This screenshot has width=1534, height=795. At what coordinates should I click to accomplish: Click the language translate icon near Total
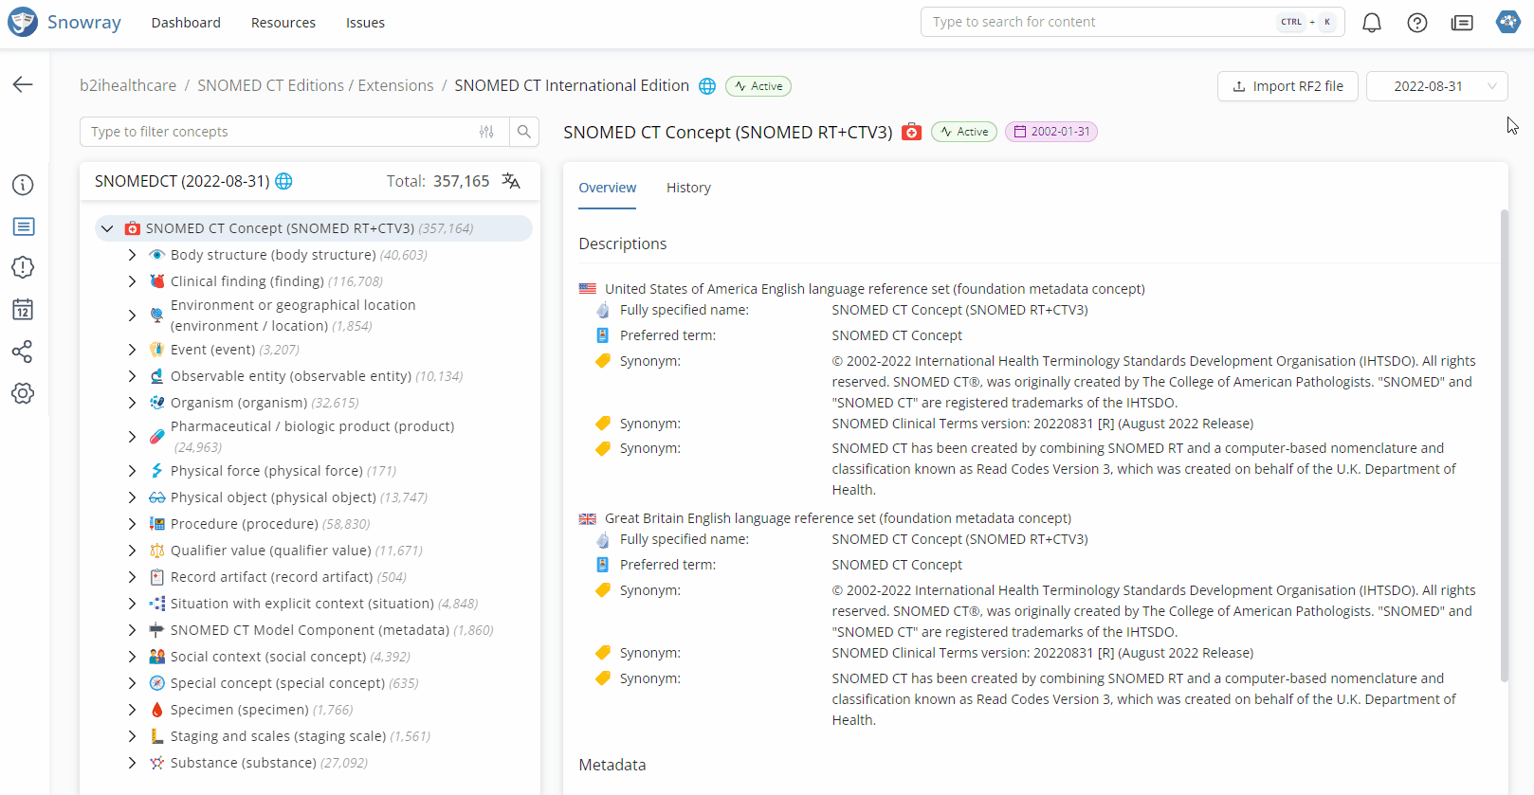click(x=511, y=181)
